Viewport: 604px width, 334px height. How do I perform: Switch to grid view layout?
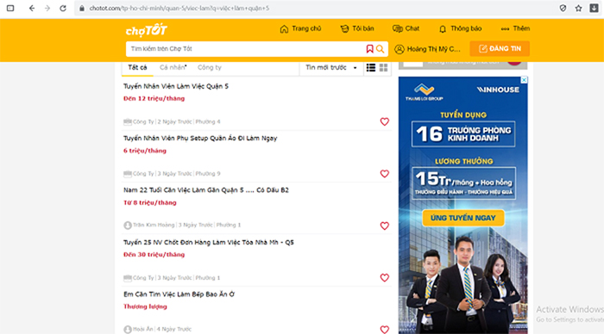384,68
